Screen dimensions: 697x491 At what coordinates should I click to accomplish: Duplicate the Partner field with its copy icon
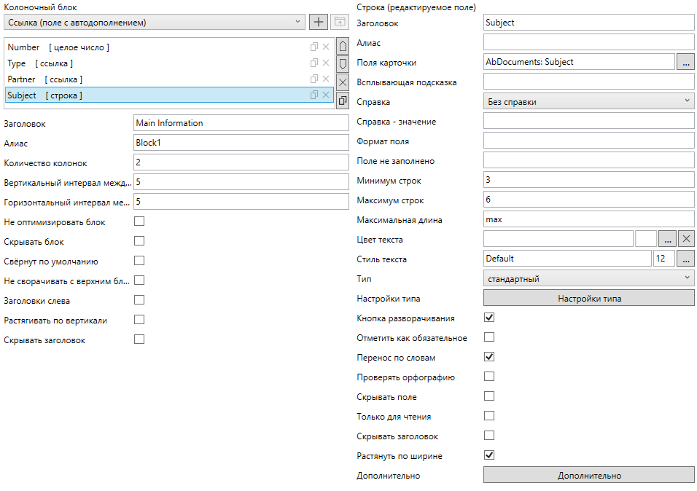click(314, 79)
